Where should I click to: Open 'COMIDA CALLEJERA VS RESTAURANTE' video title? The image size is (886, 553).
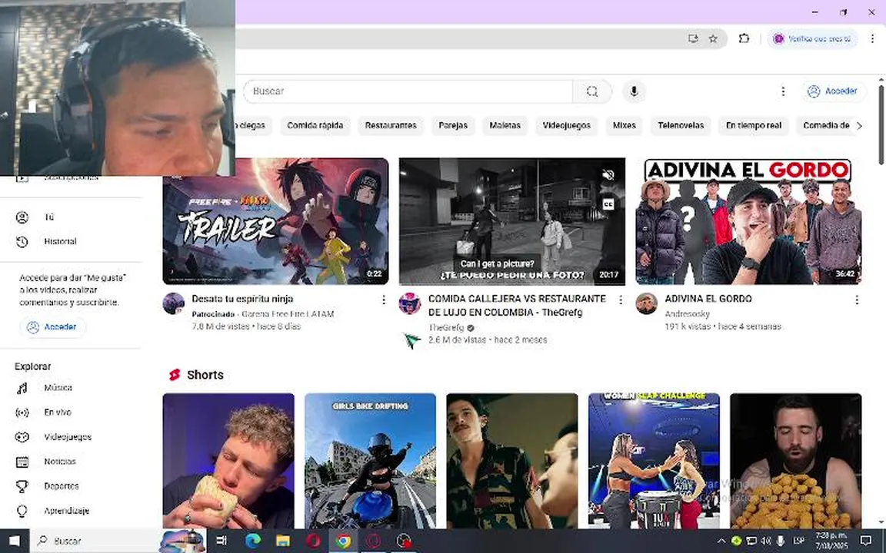coord(517,305)
